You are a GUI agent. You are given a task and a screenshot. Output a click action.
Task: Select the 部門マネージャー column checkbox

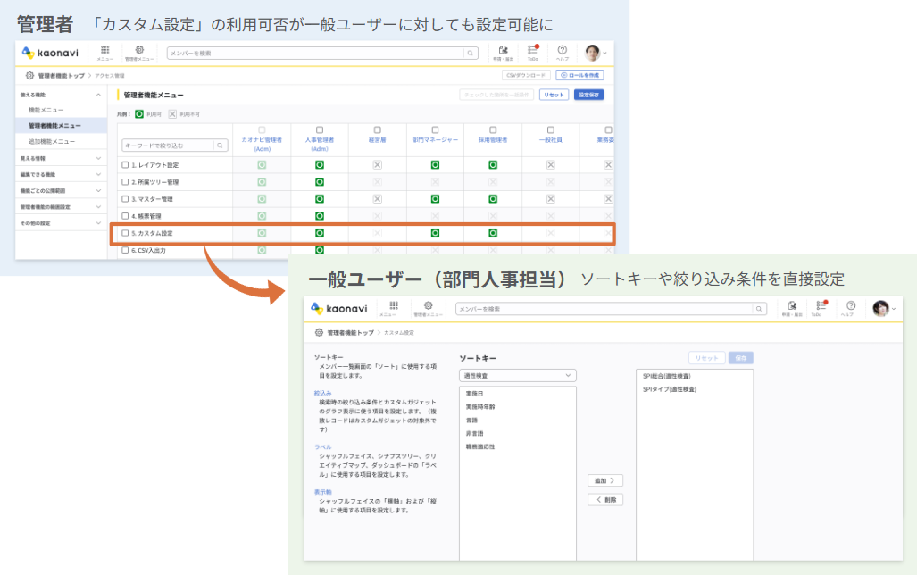pos(435,130)
